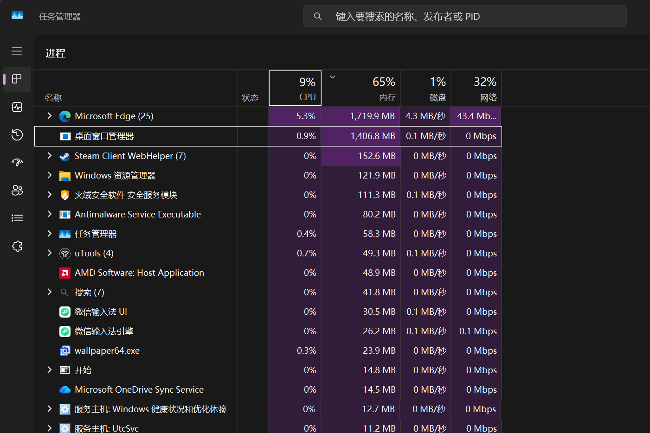This screenshot has width=650, height=433.
Task: Click the 43.4 Mb... network cell for Edge
Action: tap(476, 116)
